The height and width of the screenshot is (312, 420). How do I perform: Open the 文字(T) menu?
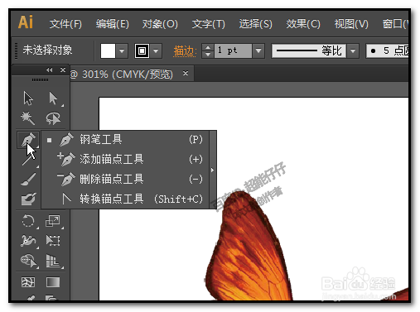pyautogui.click(x=209, y=24)
